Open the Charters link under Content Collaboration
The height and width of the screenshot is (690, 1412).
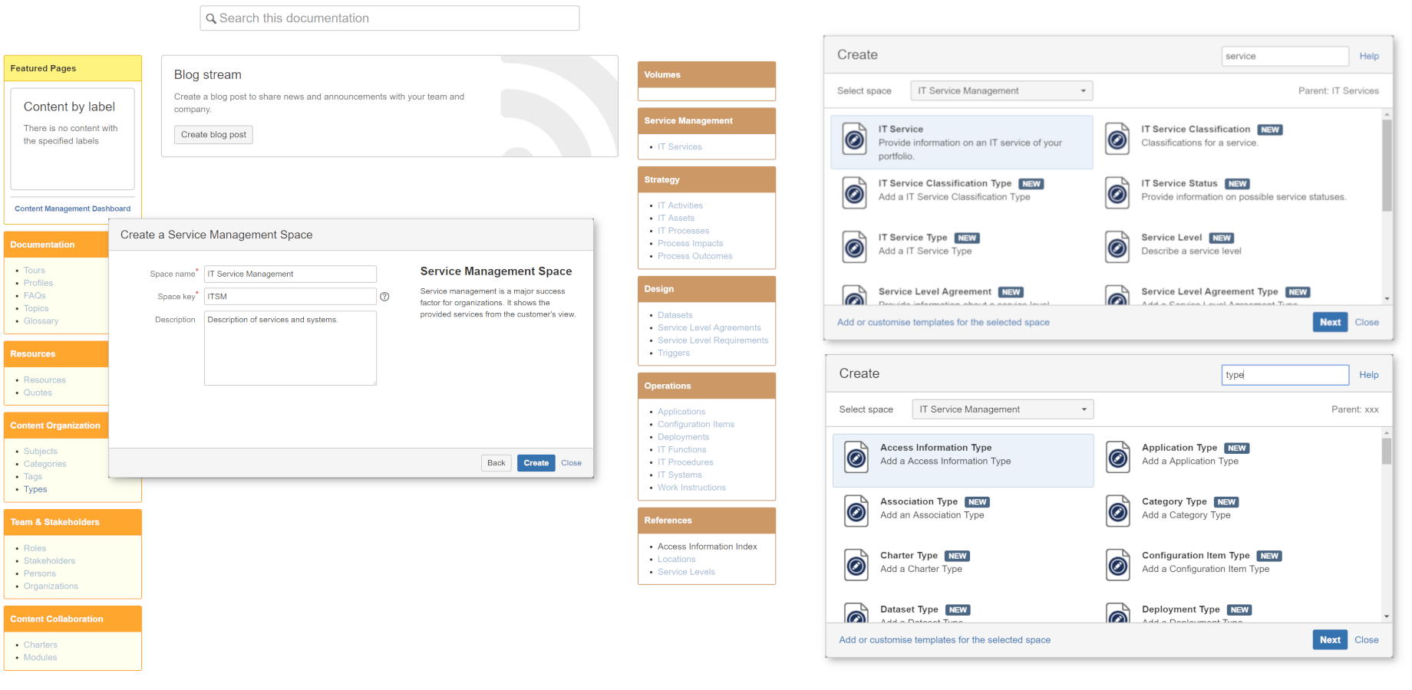click(x=41, y=645)
